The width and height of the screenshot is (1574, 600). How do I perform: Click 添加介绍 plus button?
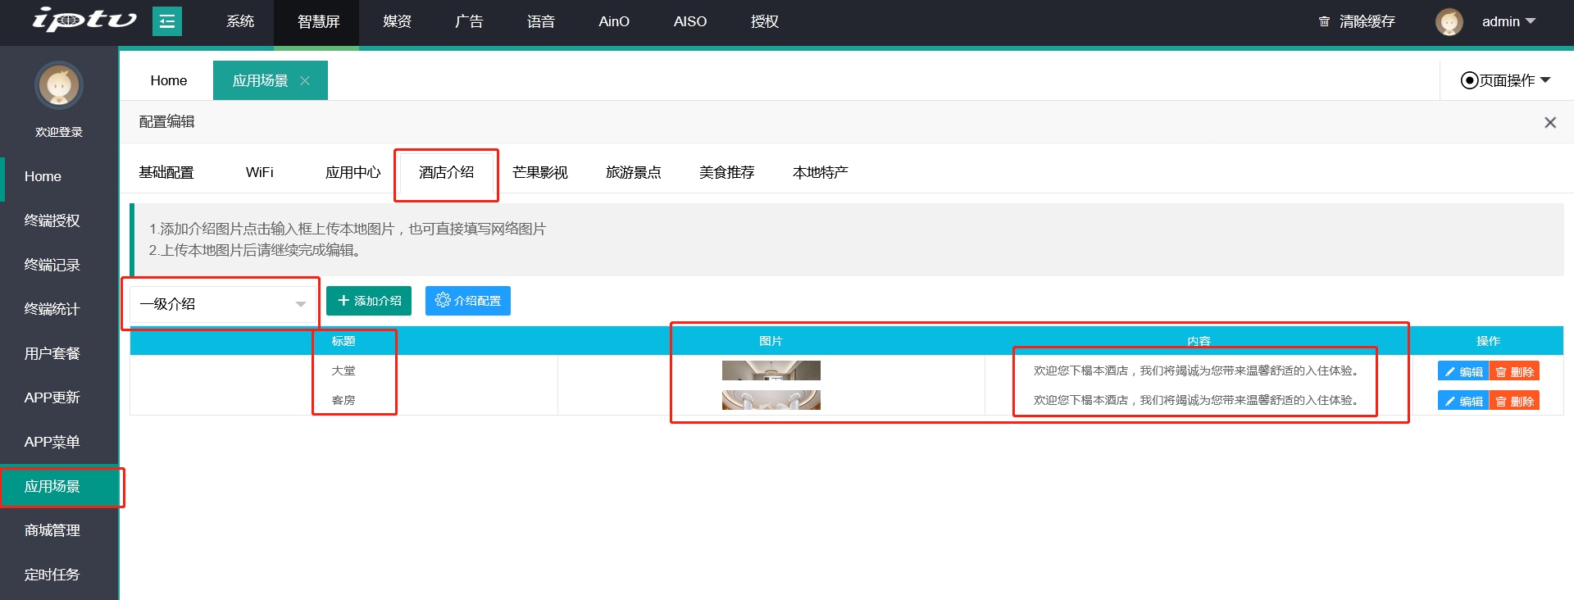pos(369,301)
